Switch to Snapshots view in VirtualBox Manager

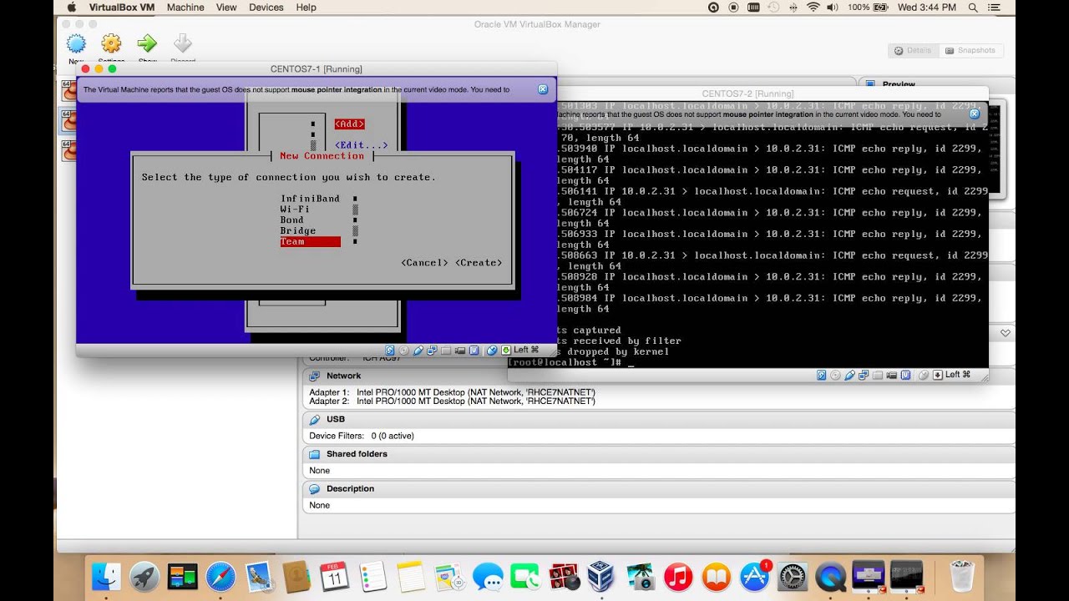click(x=970, y=51)
